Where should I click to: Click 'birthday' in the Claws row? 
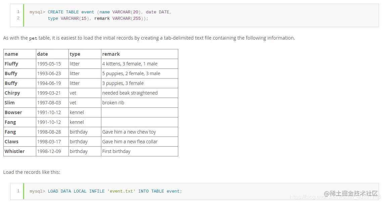(79, 142)
